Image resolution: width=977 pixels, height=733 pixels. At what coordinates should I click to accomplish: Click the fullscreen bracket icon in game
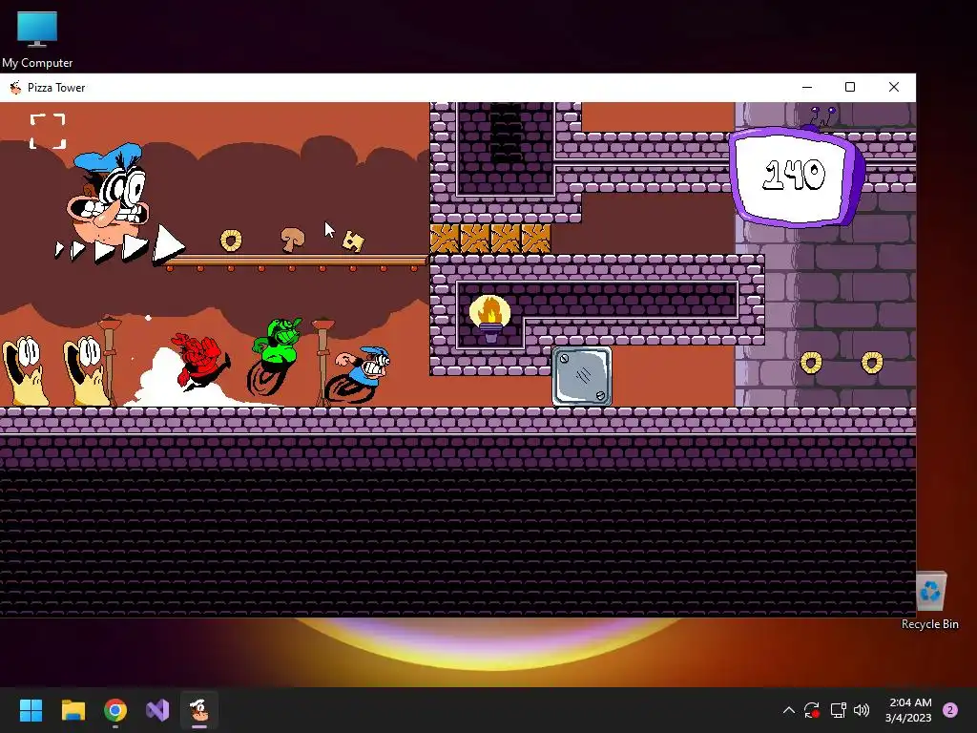click(48, 132)
